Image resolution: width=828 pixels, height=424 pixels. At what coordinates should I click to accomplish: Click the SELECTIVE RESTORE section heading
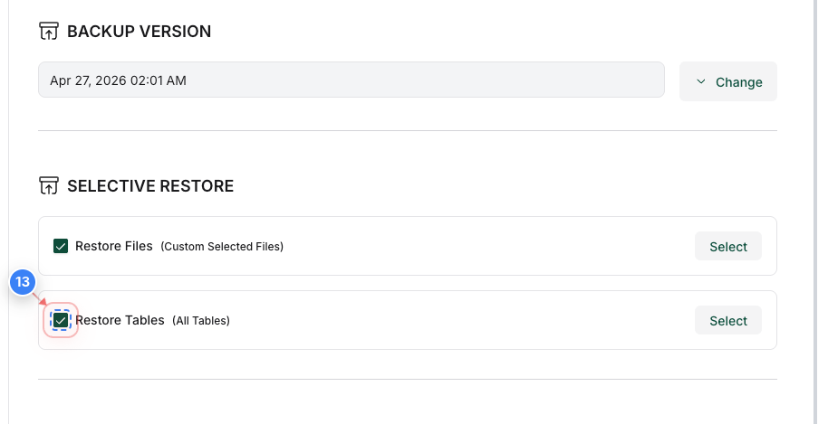(x=150, y=186)
